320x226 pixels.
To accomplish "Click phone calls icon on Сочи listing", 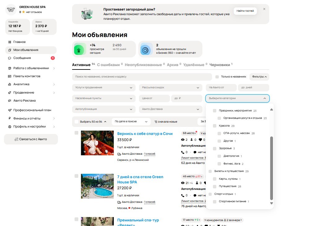I will [183, 152].
